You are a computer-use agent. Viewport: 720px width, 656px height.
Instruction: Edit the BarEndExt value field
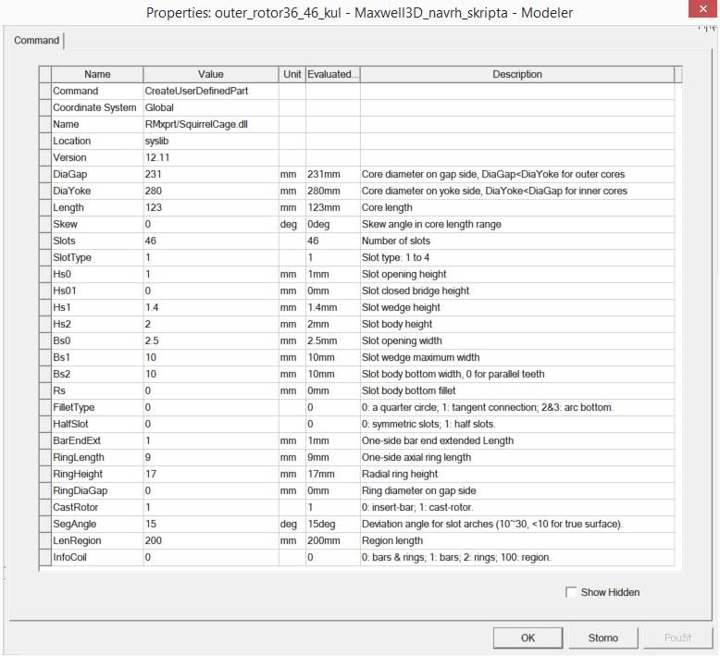pyautogui.click(x=211, y=440)
